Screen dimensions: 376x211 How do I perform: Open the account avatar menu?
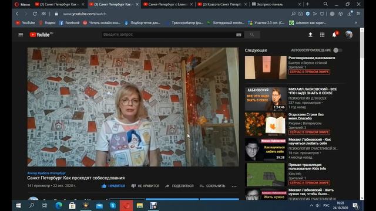[x=348, y=35]
